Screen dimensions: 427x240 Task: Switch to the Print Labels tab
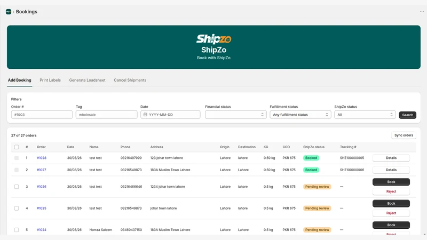[x=50, y=81]
